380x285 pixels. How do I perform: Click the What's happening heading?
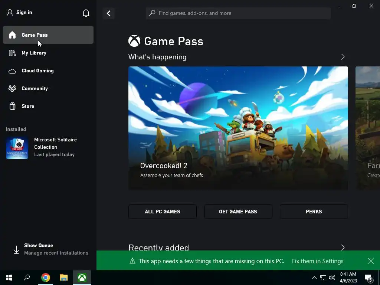point(157,57)
